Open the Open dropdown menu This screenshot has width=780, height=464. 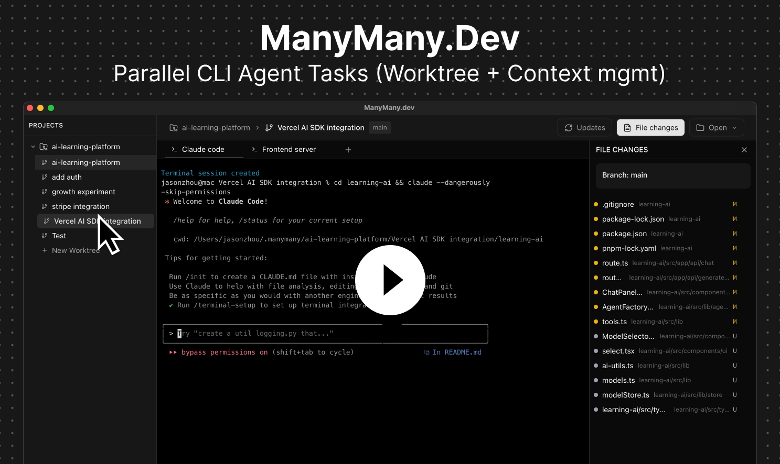pyautogui.click(x=717, y=128)
